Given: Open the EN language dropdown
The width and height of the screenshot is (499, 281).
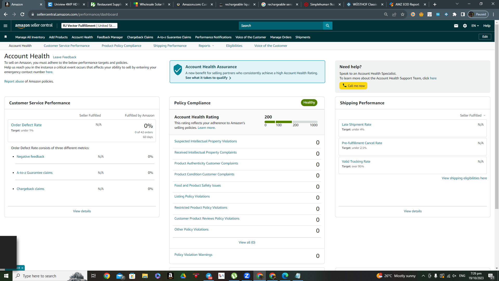Looking at the screenshot, I should pyautogui.click(x=475, y=25).
